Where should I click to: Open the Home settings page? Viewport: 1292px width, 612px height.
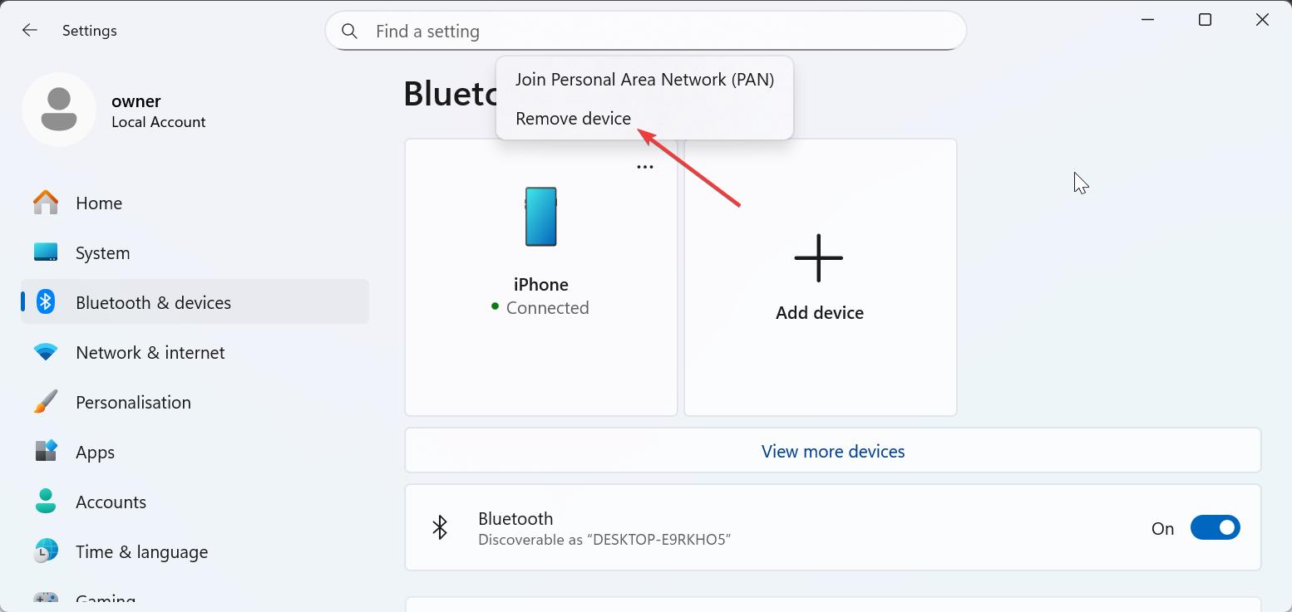pyautogui.click(x=98, y=203)
